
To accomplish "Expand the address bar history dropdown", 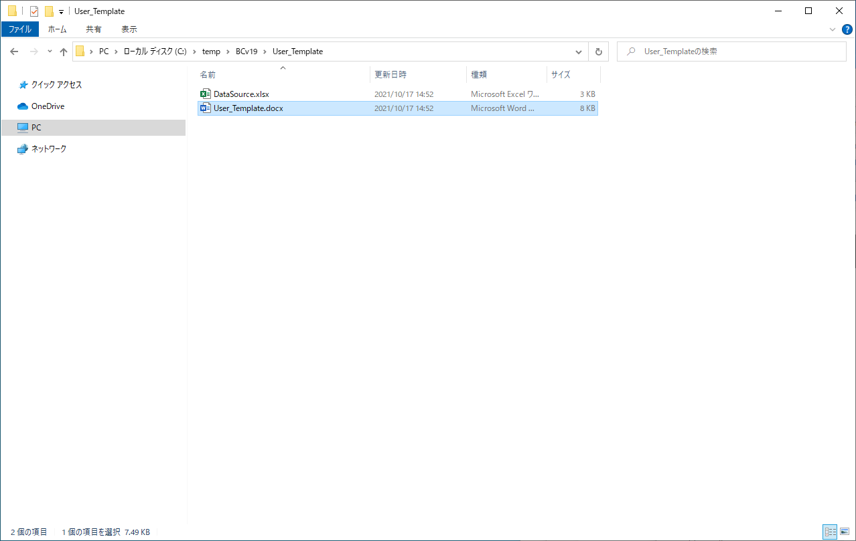I will [x=578, y=51].
